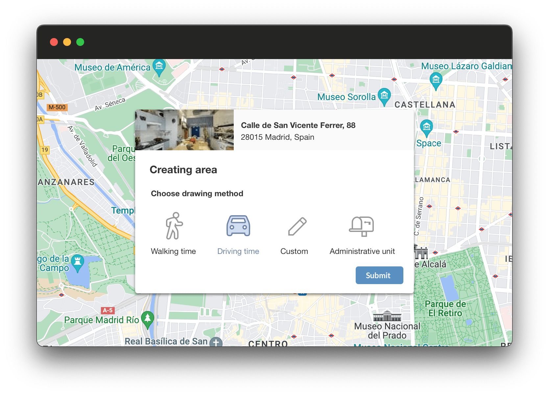Select the Driving time car icon

tap(238, 226)
